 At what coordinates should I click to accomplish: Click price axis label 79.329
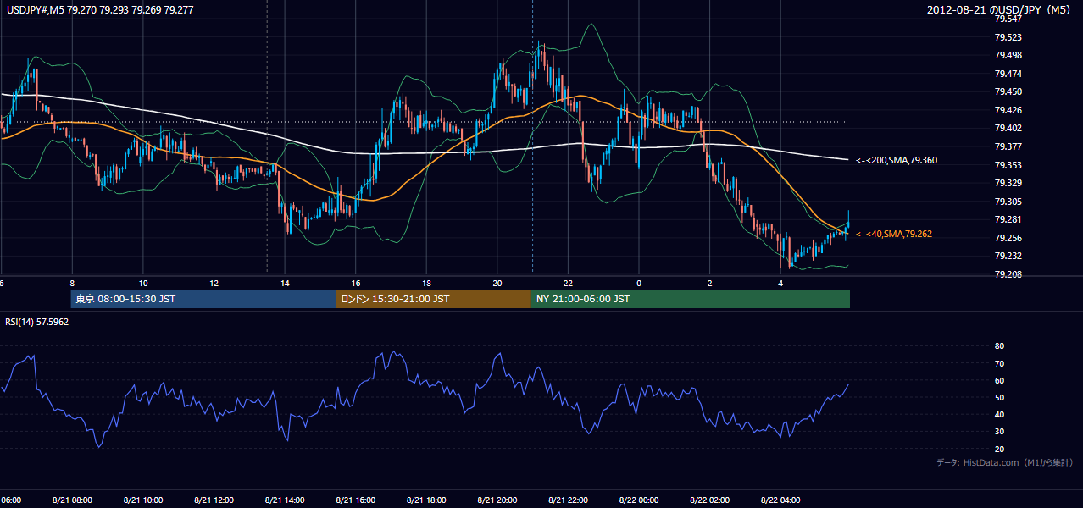pos(1008,183)
